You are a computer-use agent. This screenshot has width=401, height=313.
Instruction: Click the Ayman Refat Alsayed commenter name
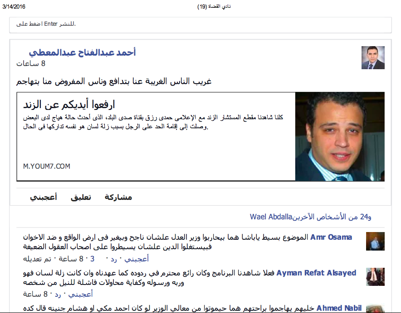316,273
